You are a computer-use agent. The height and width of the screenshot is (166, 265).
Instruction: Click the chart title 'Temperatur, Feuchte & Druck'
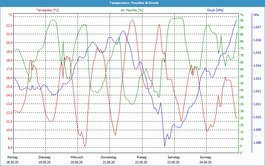(x=134, y=3)
